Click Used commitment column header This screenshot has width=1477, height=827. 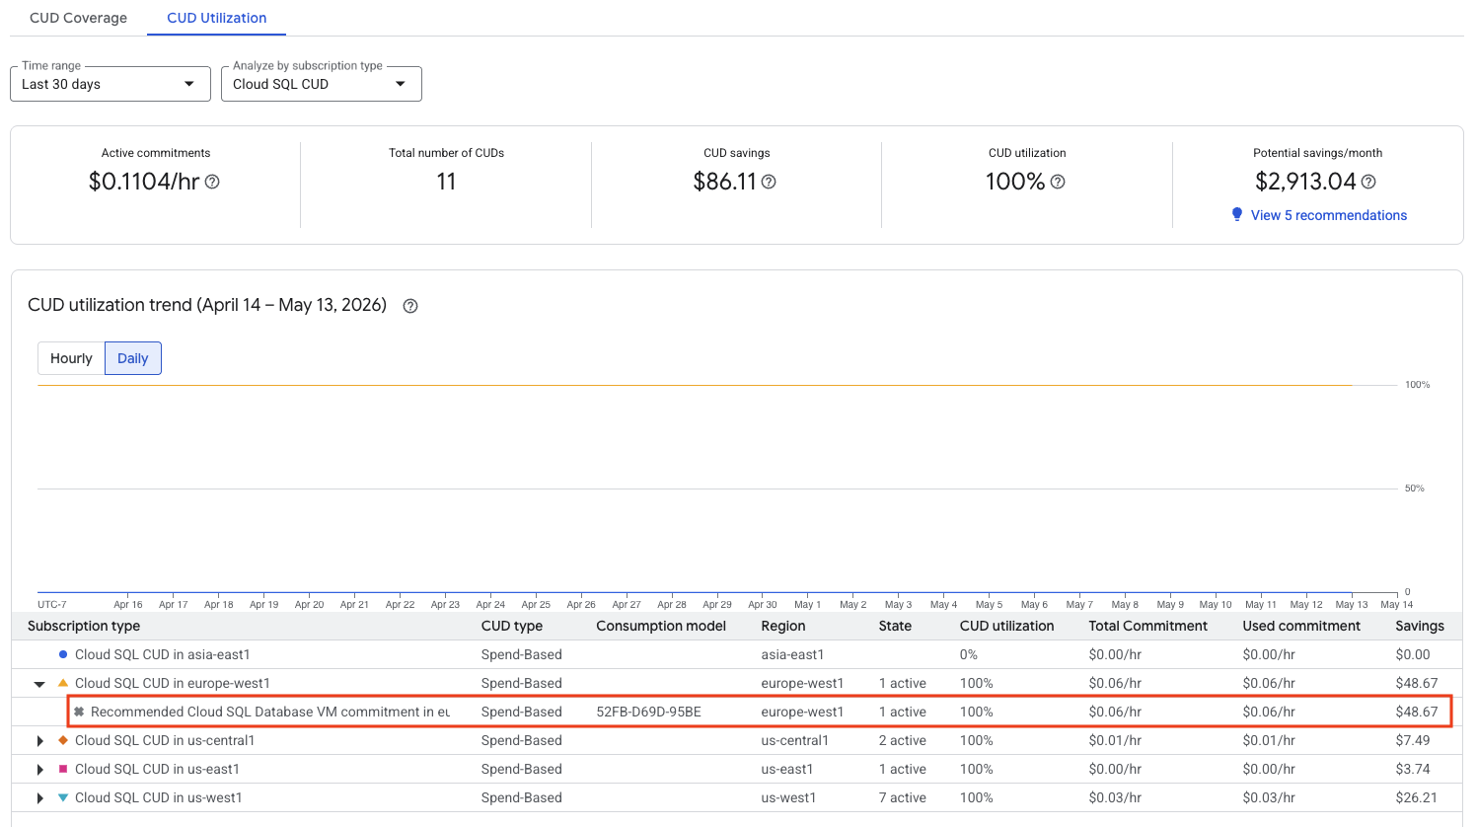tap(1301, 626)
